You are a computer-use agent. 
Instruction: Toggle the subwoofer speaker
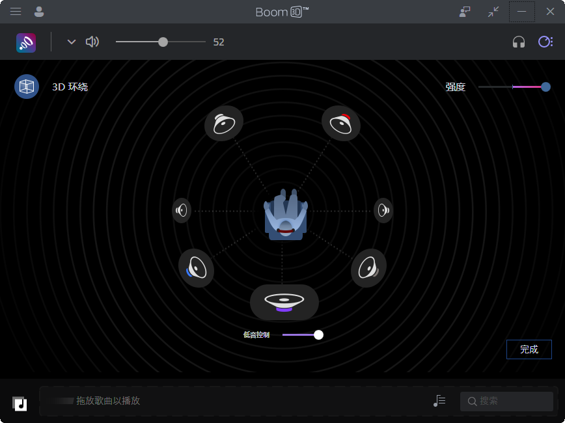(x=284, y=302)
